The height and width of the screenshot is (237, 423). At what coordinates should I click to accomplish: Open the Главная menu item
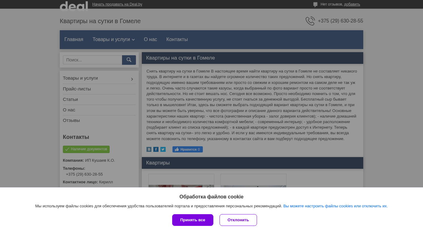(74, 39)
